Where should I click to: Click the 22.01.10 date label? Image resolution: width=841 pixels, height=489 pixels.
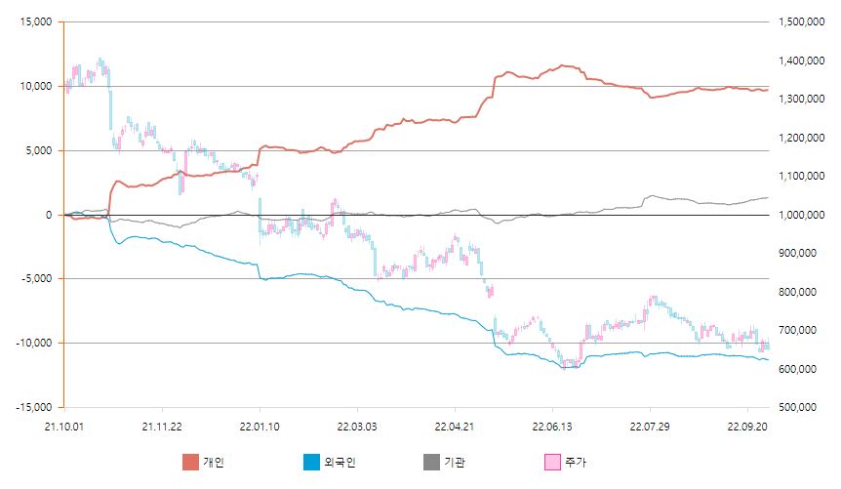click(260, 425)
